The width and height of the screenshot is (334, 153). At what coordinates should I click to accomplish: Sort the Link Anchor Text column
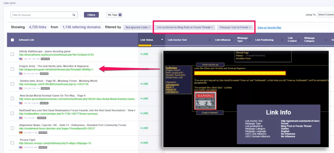click(x=209, y=40)
